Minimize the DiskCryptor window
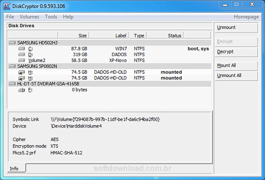Screen dimensions: 265x180 click(225, 4)
